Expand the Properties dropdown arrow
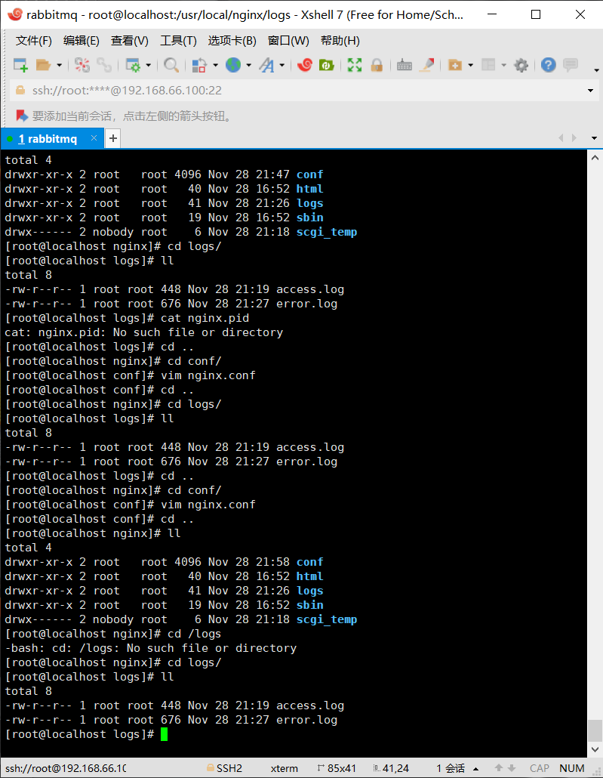This screenshot has width=603, height=778. point(148,65)
